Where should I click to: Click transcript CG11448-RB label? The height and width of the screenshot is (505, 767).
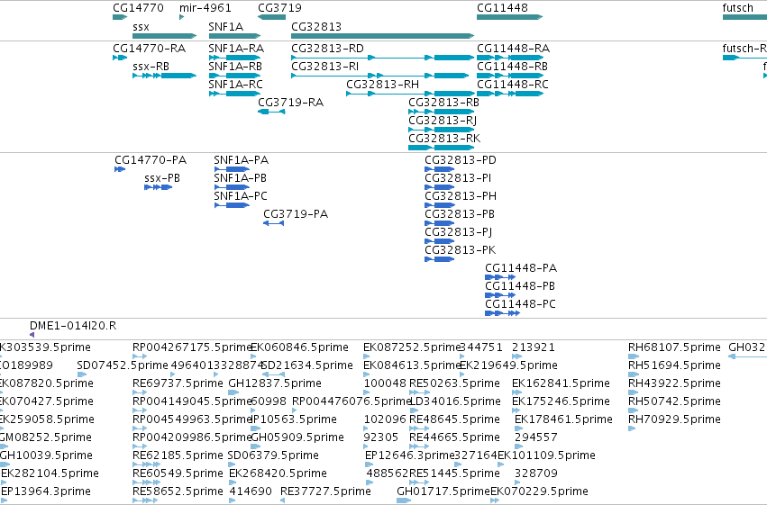click(x=512, y=67)
